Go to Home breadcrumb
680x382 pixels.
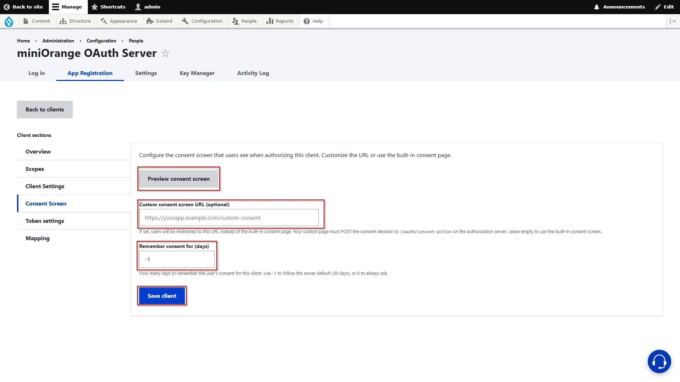[x=23, y=41]
